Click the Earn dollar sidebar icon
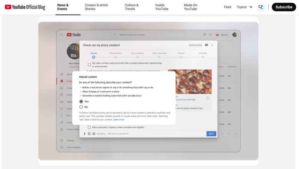This screenshot has height=169, width=299. click(62, 116)
